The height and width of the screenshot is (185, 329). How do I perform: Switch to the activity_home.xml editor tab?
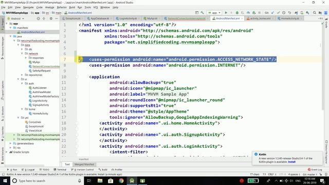point(260,18)
